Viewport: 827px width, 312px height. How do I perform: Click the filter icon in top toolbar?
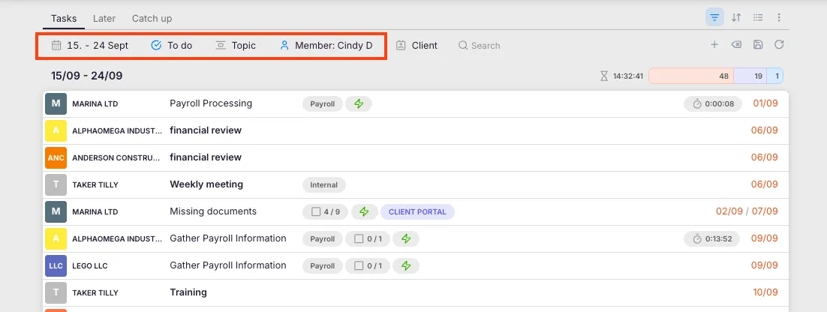(x=714, y=18)
